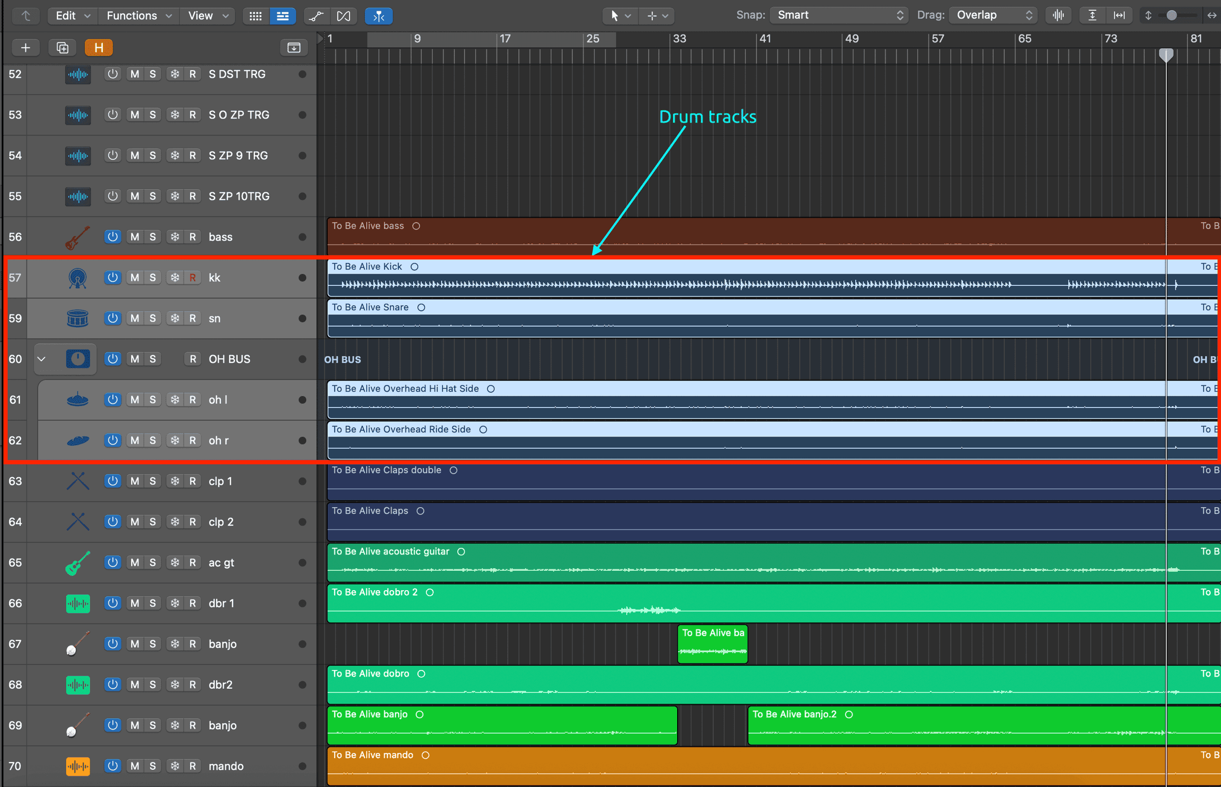
Task: Record-enable the OH BUS track
Action: [192, 359]
